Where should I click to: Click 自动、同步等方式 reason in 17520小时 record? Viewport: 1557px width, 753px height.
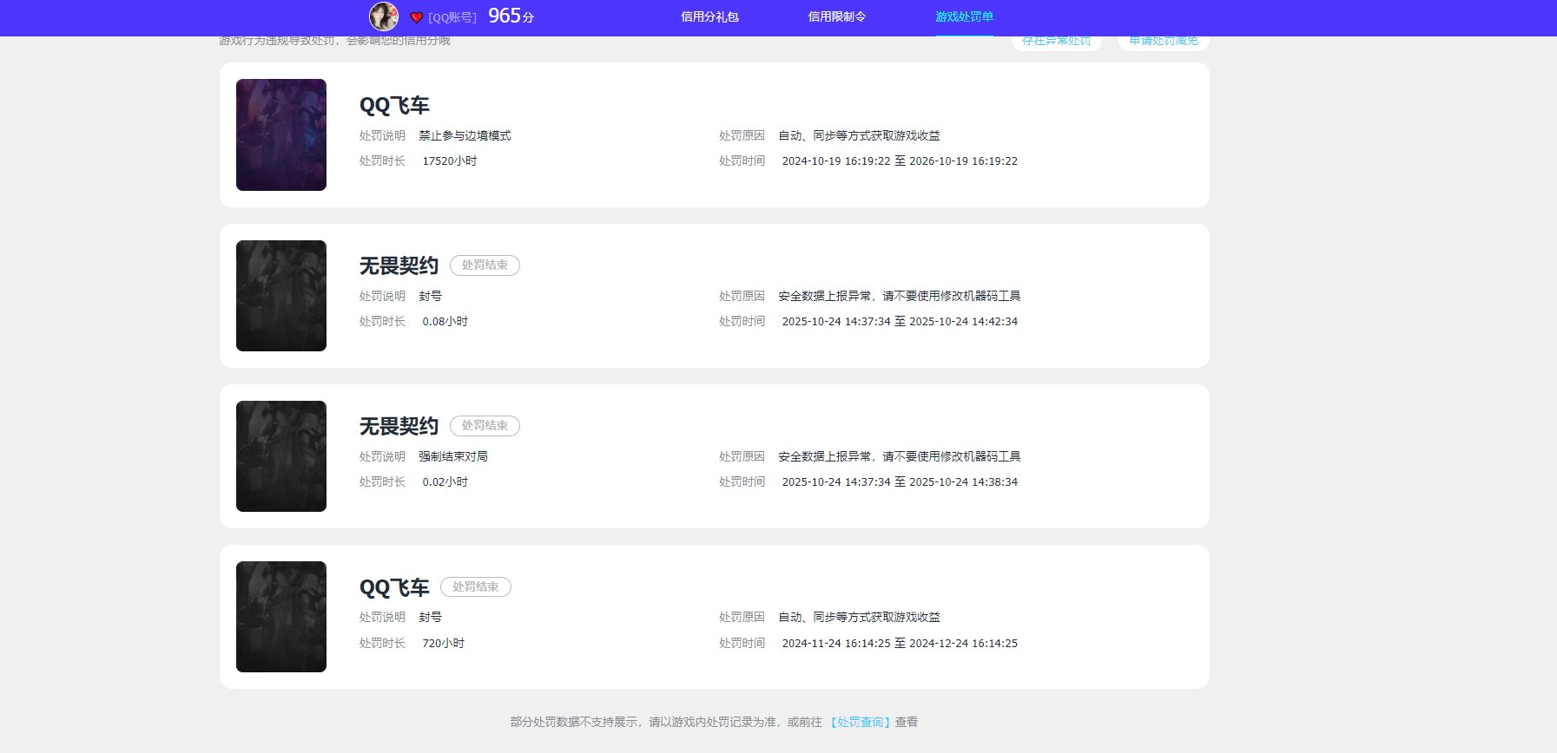click(x=860, y=135)
